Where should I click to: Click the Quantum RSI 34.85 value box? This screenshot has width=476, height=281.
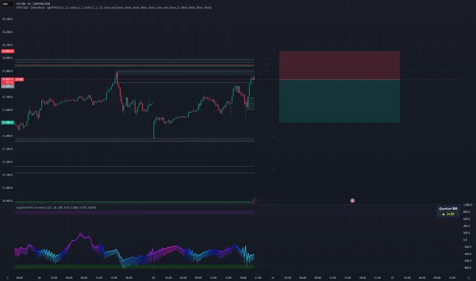pyautogui.click(x=448, y=212)
